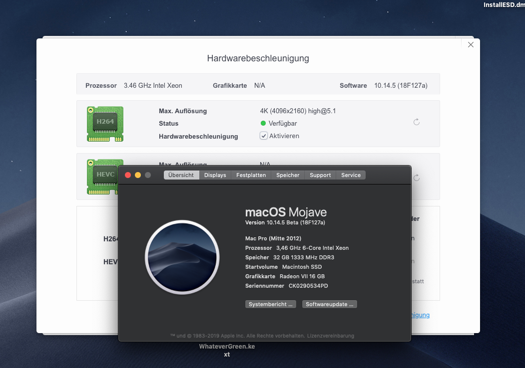This screenshot has height=368, width=525.
Task: Click the Macintosh SSD startup volume text
Action: [302, 267]
